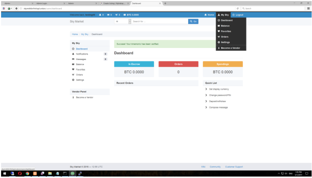Open the Windows action center icon
Viewport: 312px width, 178px height.
[x=307, y=173]
